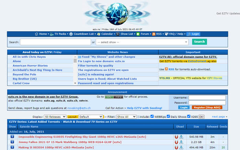This screenshot has height=150, width=240.
Task: Open Show List in the navigation bar
Action: pyautogui.click(x=127, y=34)
